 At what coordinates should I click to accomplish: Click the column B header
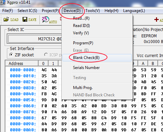[x=153, y=63]
